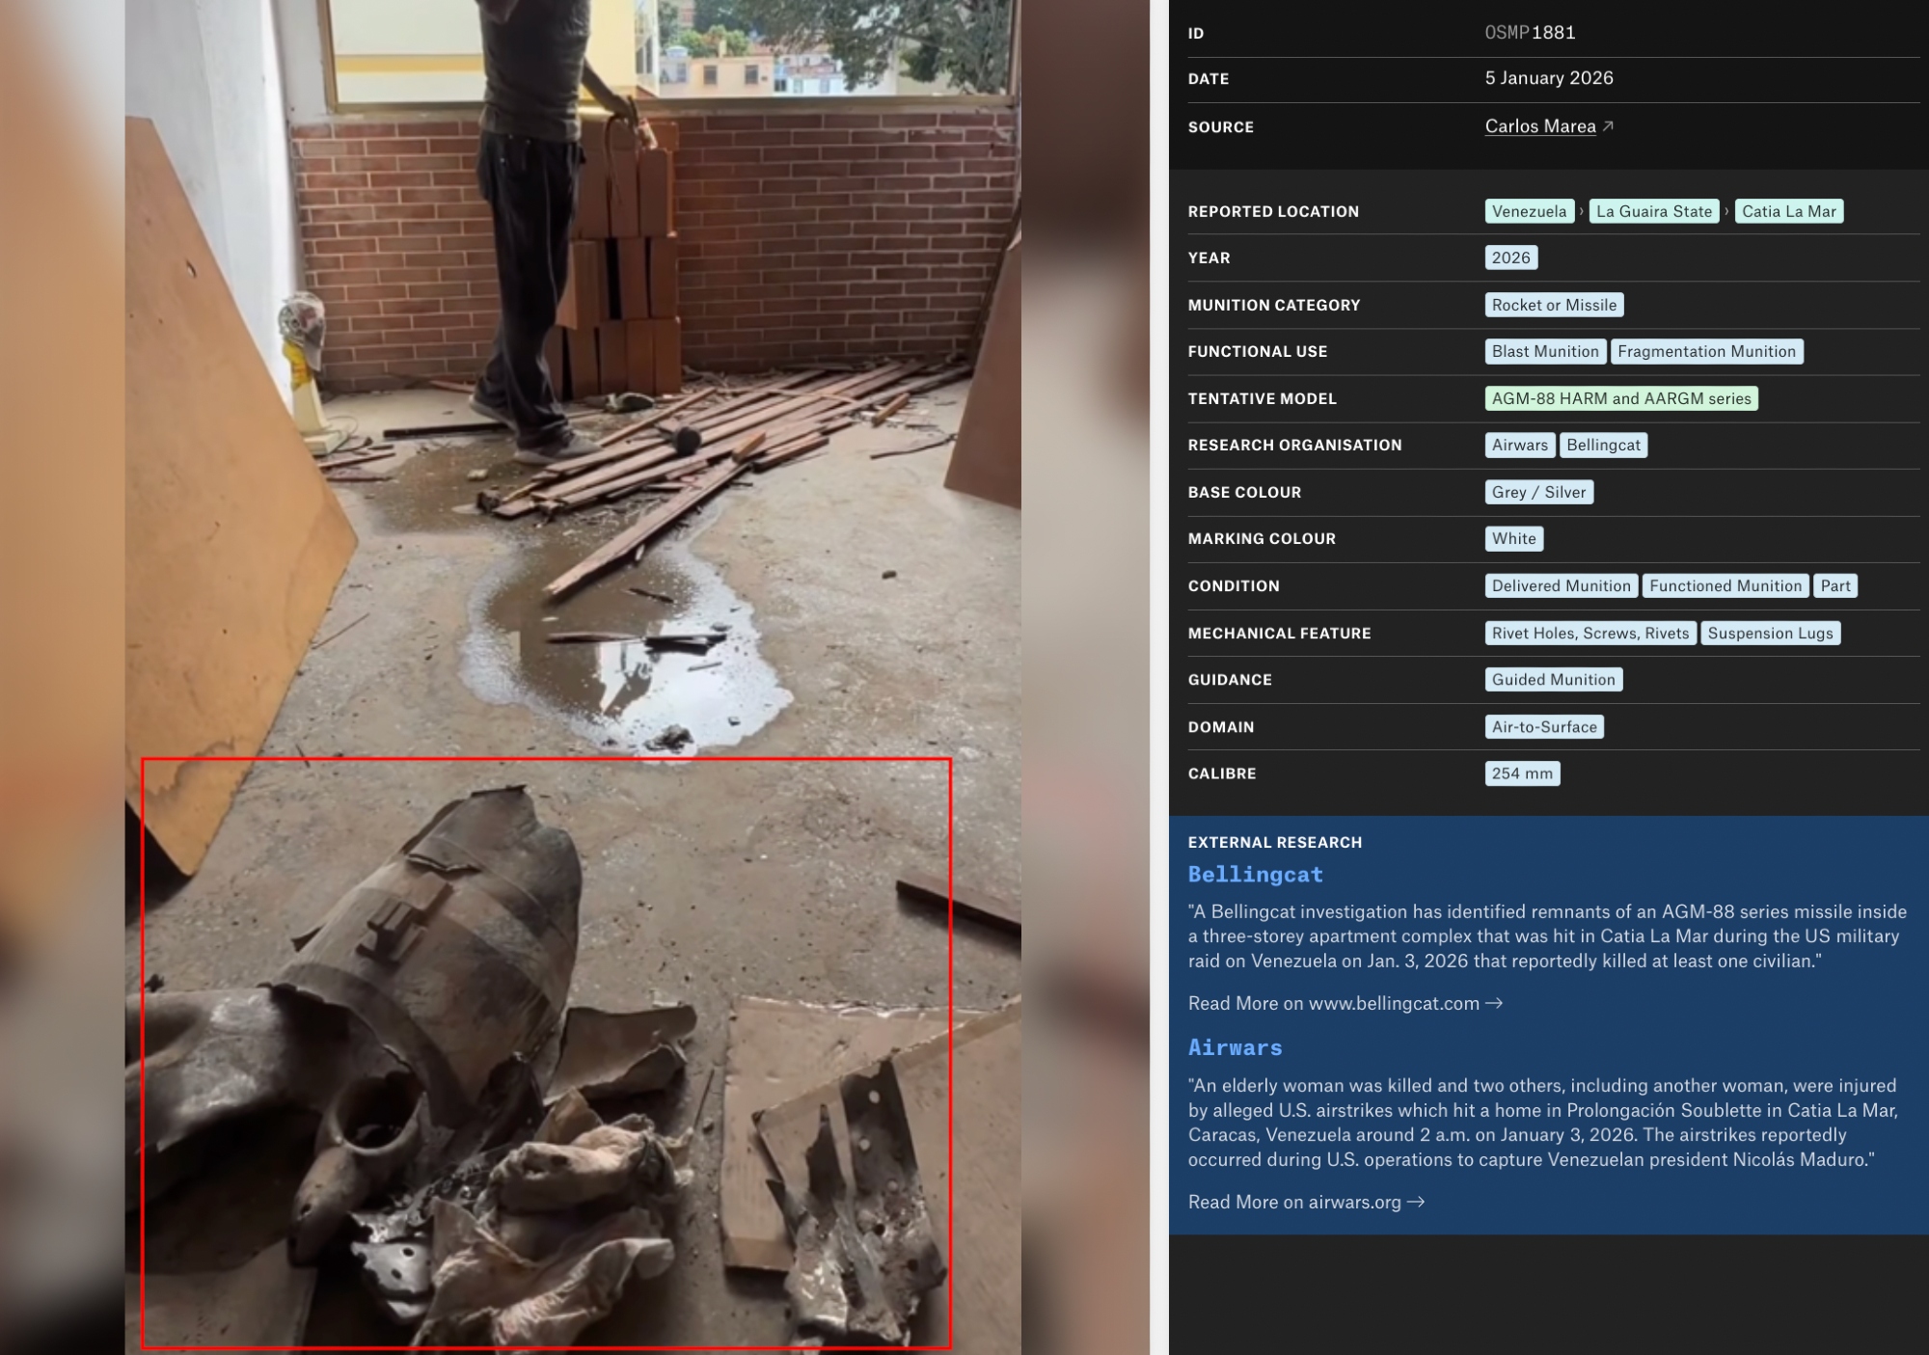Select the Venezuela location tag
1929x1355 pixels.
click(1529, 211)
